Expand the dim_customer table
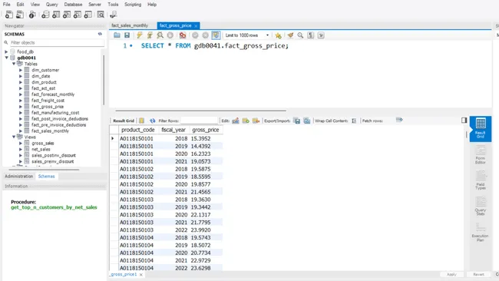 (21, 70)
